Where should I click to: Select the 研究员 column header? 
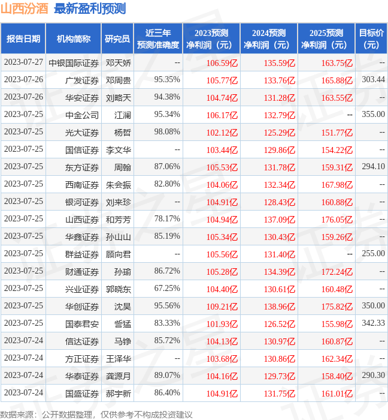pyautogui.click(x=117, y=38)
